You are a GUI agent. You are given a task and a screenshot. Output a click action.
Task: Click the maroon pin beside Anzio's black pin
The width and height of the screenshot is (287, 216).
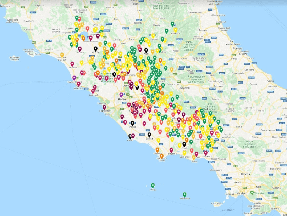click(x=133, y=136)
